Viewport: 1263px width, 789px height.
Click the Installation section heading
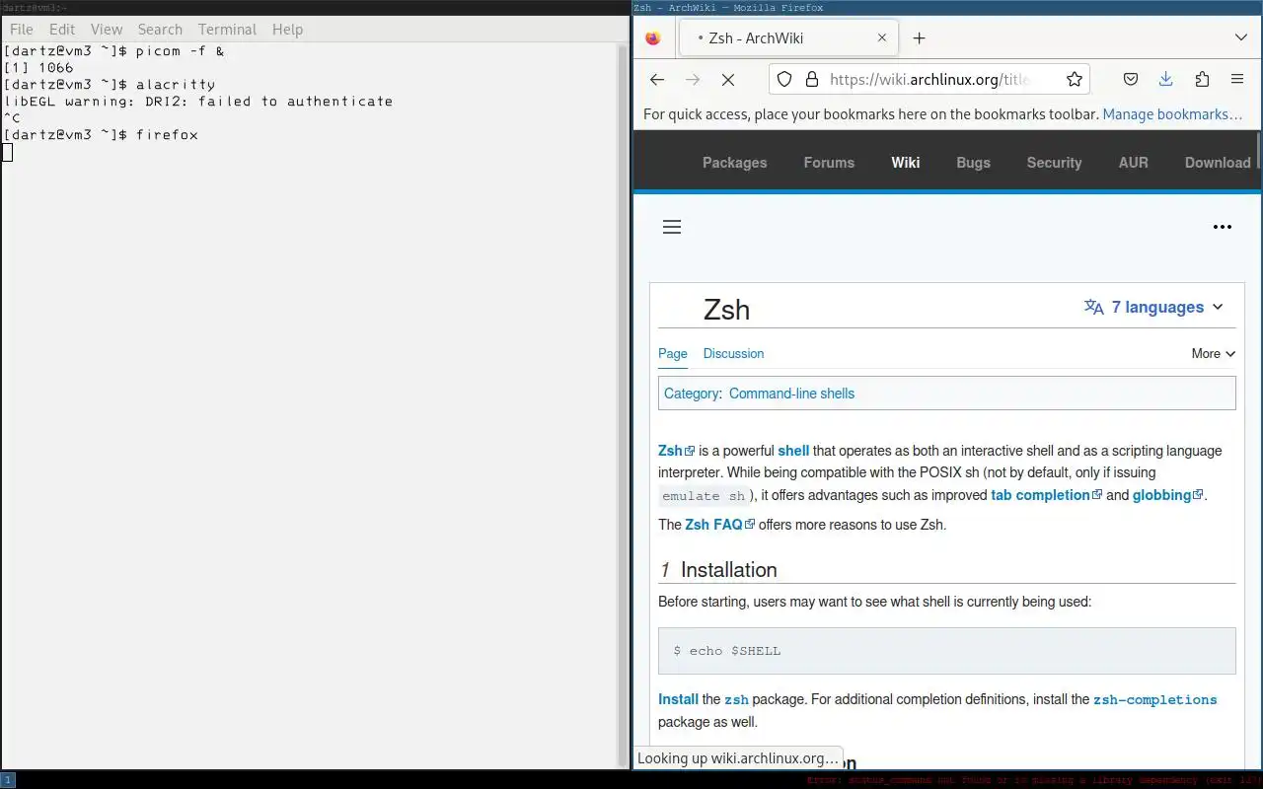(x=728, y=570)
